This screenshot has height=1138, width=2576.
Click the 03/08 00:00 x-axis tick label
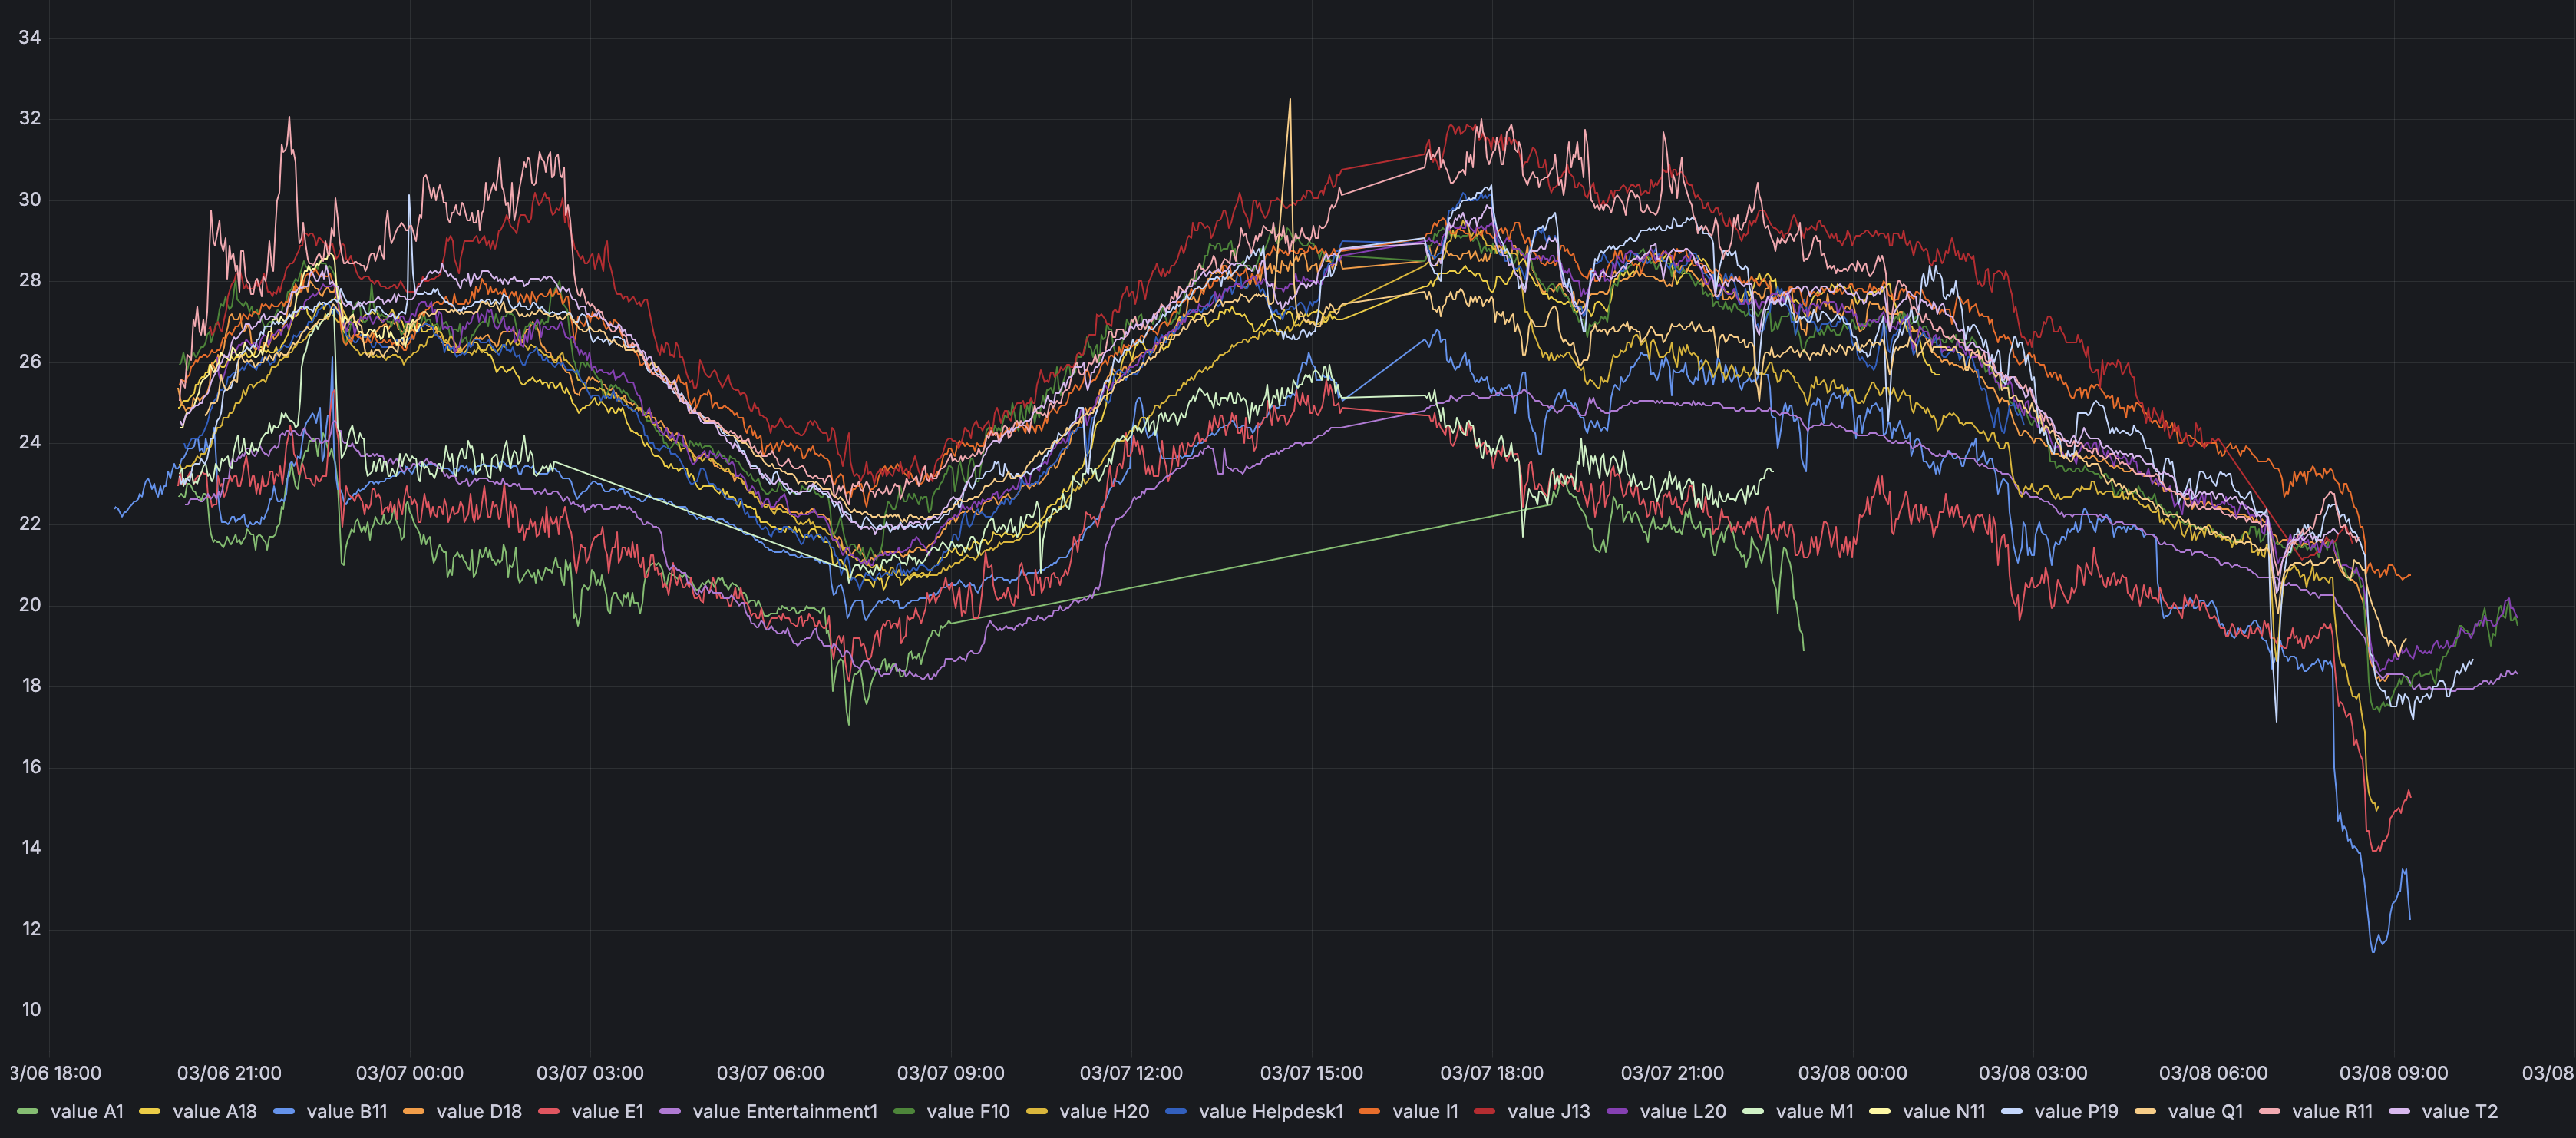coord(1852,1073)
